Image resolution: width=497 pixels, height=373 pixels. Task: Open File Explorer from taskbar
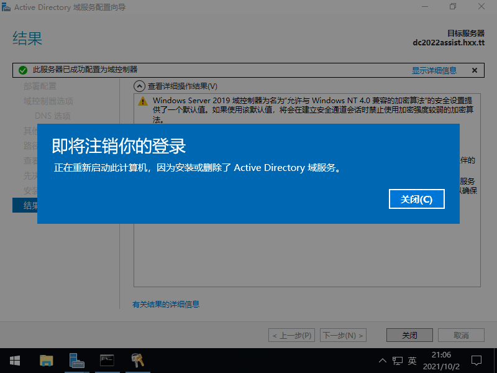click(46, 361)
